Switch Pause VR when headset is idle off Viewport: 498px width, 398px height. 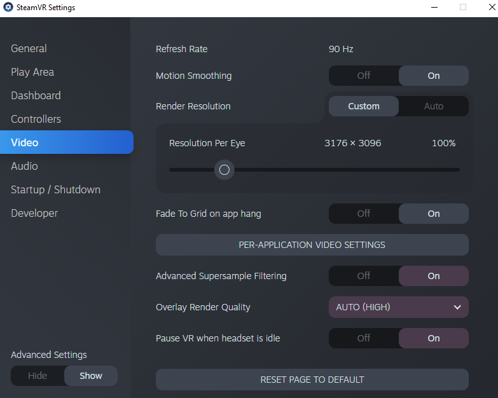tap(364, 338)
